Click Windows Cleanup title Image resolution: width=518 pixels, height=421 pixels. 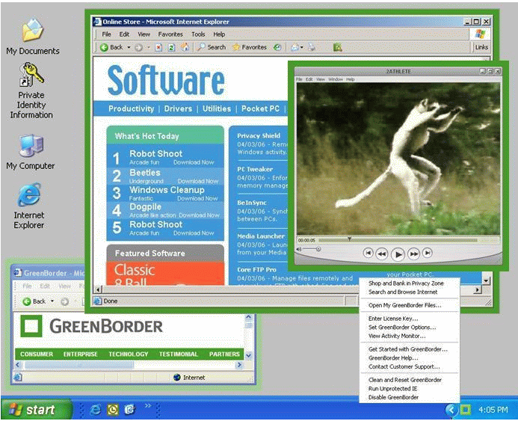(x=167, y=190)
